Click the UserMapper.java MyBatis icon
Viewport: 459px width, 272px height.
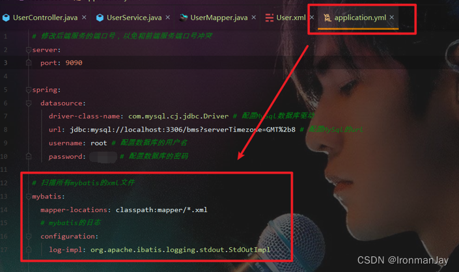183,18
